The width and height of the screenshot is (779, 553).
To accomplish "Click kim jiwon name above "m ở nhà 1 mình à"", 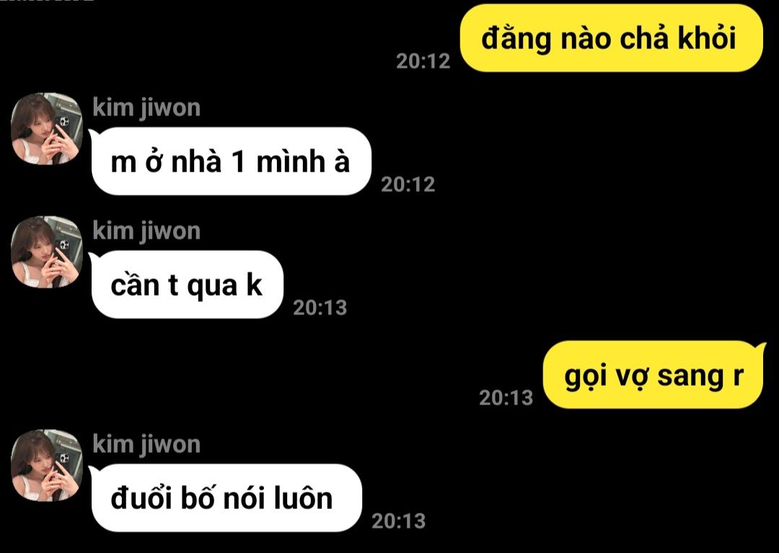I will pyautogui.click(x=146, y=109).
